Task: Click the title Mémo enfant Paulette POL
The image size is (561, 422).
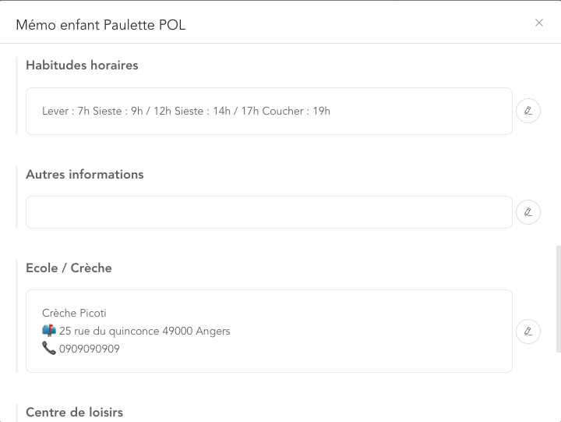Action: 101,25
